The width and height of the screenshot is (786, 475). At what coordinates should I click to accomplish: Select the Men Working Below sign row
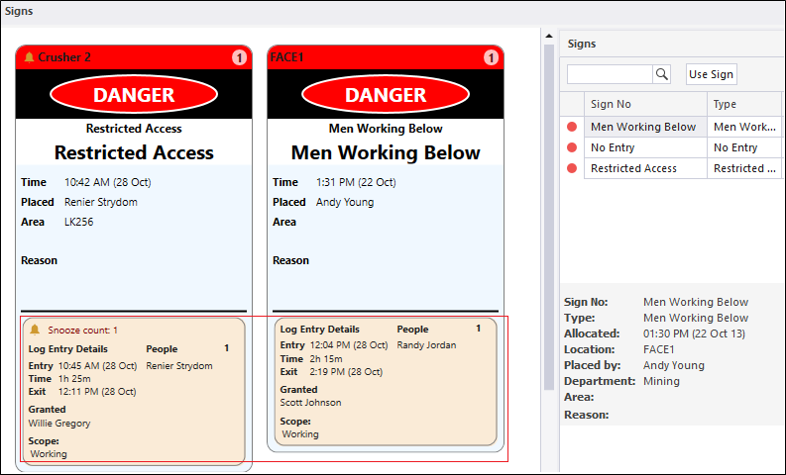(x=671, y=127)
